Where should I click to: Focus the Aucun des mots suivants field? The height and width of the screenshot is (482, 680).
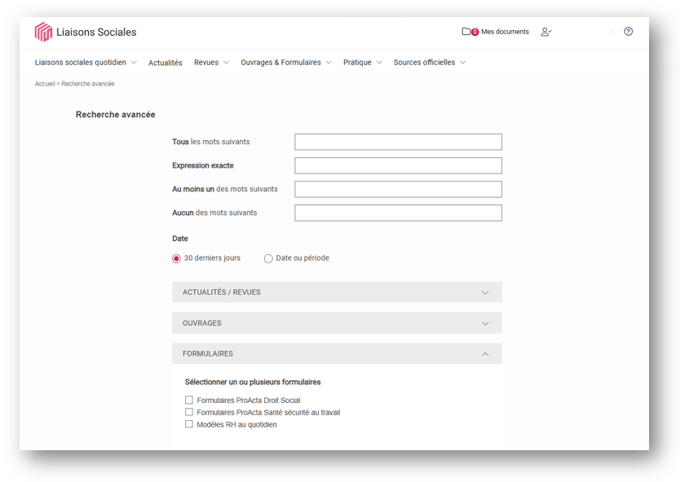point(398,213)
